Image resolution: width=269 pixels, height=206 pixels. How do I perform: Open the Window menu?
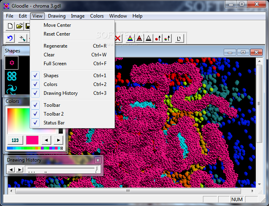coord(118,16)
